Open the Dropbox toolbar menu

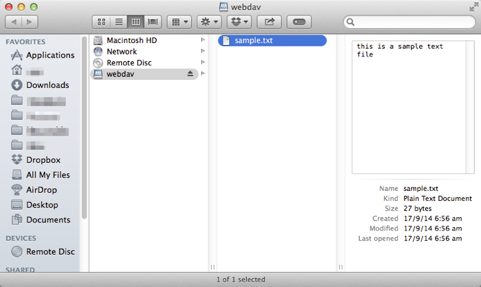(239, 22)
